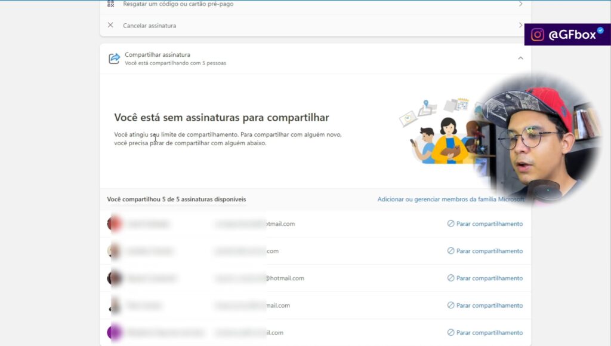Stop sharing with the otmail.com member
Image resolution: width=611 pixels, height=346 pixels.
click(485, 223)
